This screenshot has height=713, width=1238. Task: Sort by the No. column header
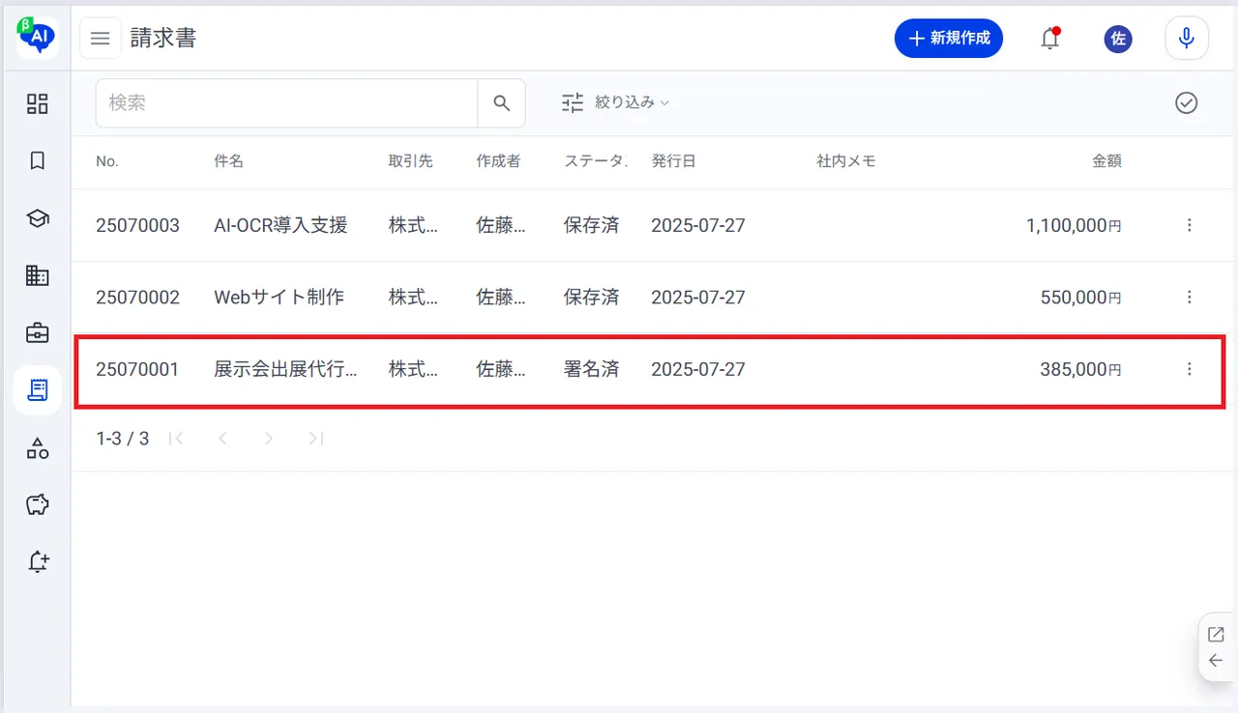pyautogui.click(x=107, y=161)
